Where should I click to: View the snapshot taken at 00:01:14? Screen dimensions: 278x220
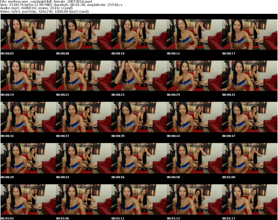pos(194,199)
